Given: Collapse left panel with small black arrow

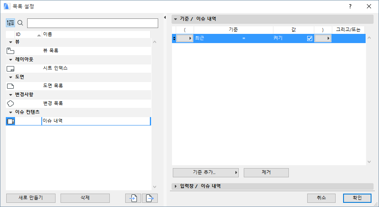Looking at the screenshot, I should 165,18.
